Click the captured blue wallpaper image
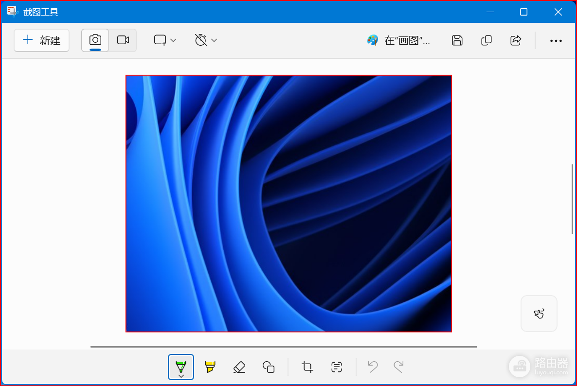This screenshot has height=386, width=577. coord(289,204)
